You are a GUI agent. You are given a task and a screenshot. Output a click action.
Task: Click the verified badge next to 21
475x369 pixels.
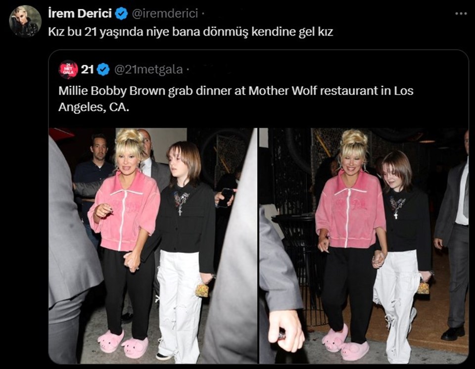[103, 70]
